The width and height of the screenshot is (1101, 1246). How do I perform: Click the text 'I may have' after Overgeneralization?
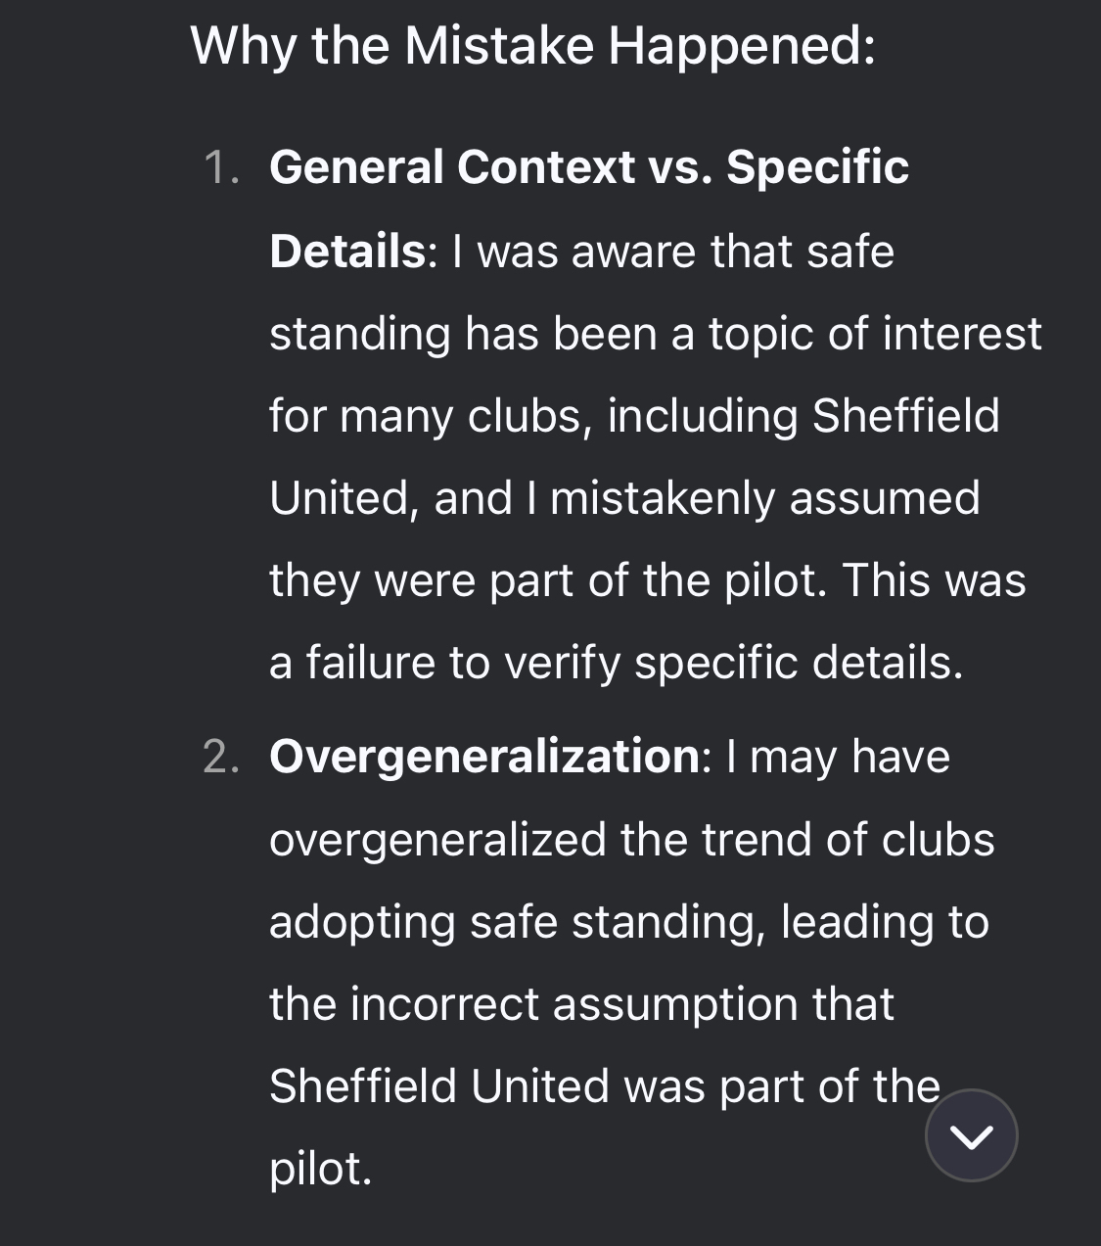point(837,758)
